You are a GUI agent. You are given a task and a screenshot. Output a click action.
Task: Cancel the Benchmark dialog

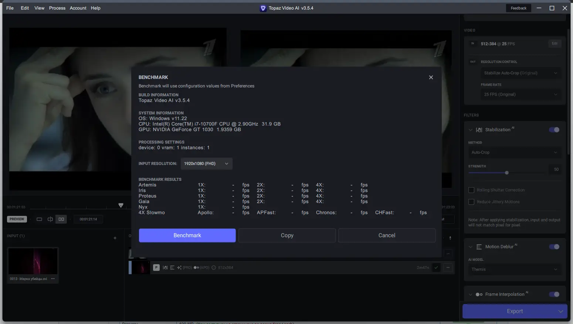[387, 235]
